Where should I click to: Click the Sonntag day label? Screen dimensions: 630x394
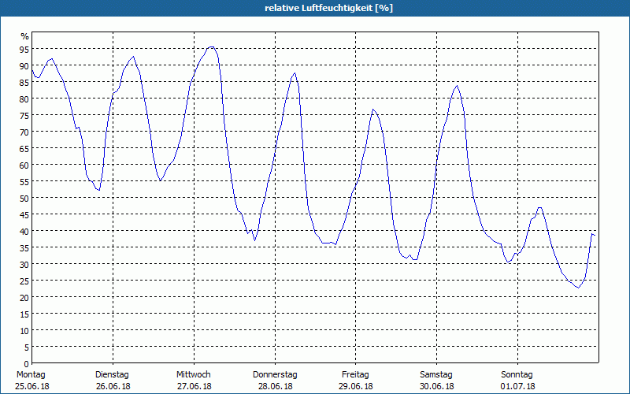(x=517, y=374)
